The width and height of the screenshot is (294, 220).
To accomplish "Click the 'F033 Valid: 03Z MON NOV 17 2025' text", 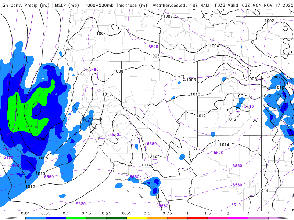I will pos(254,5).
